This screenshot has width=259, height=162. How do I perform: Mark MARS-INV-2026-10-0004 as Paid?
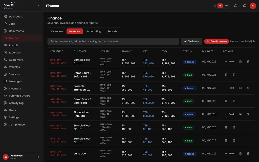tap(229, 62)
